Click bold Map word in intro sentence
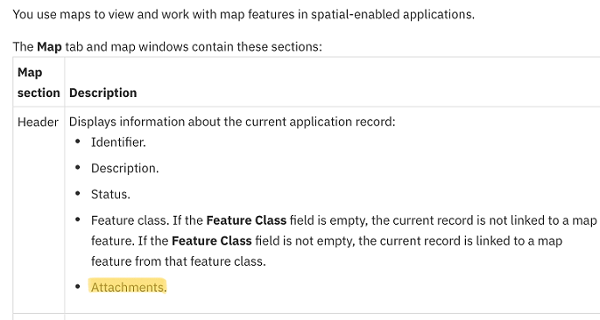The height and width of the screenshot is (320, 600). click(49, 46)
